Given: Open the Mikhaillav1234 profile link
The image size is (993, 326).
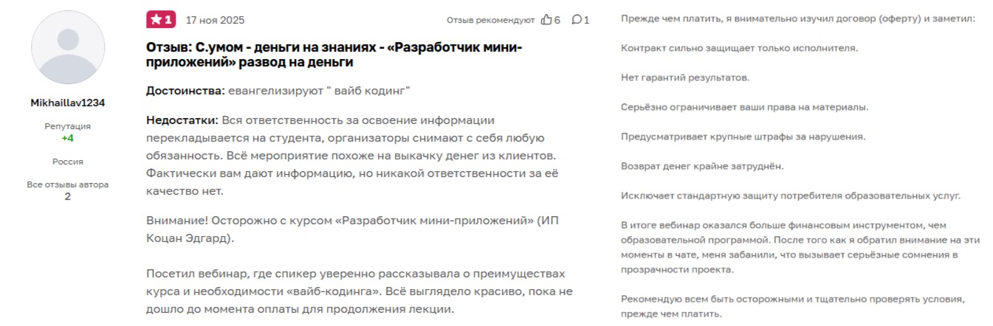Looking at the screenshot, I should [x=68, y=103].
